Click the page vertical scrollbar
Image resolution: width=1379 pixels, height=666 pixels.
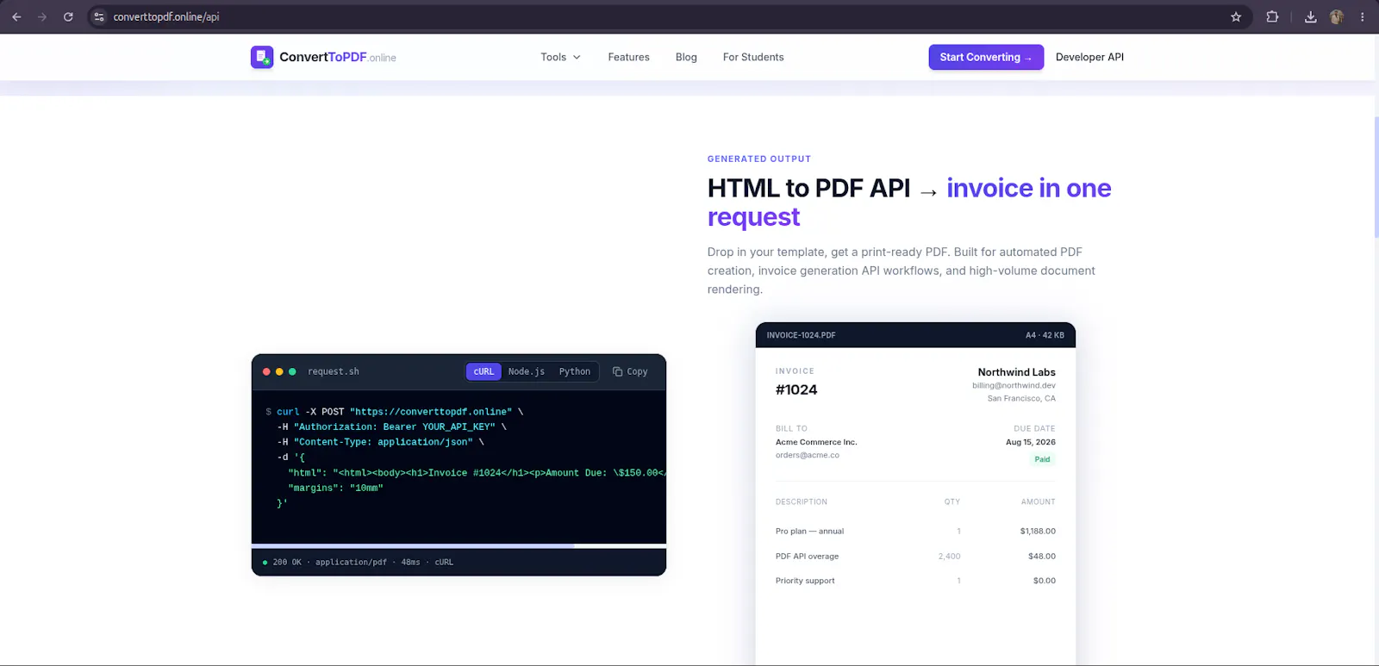[x=1376, y=177]
